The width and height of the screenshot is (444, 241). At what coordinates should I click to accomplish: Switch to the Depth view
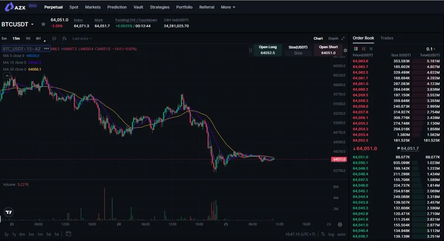pos(333,38)
